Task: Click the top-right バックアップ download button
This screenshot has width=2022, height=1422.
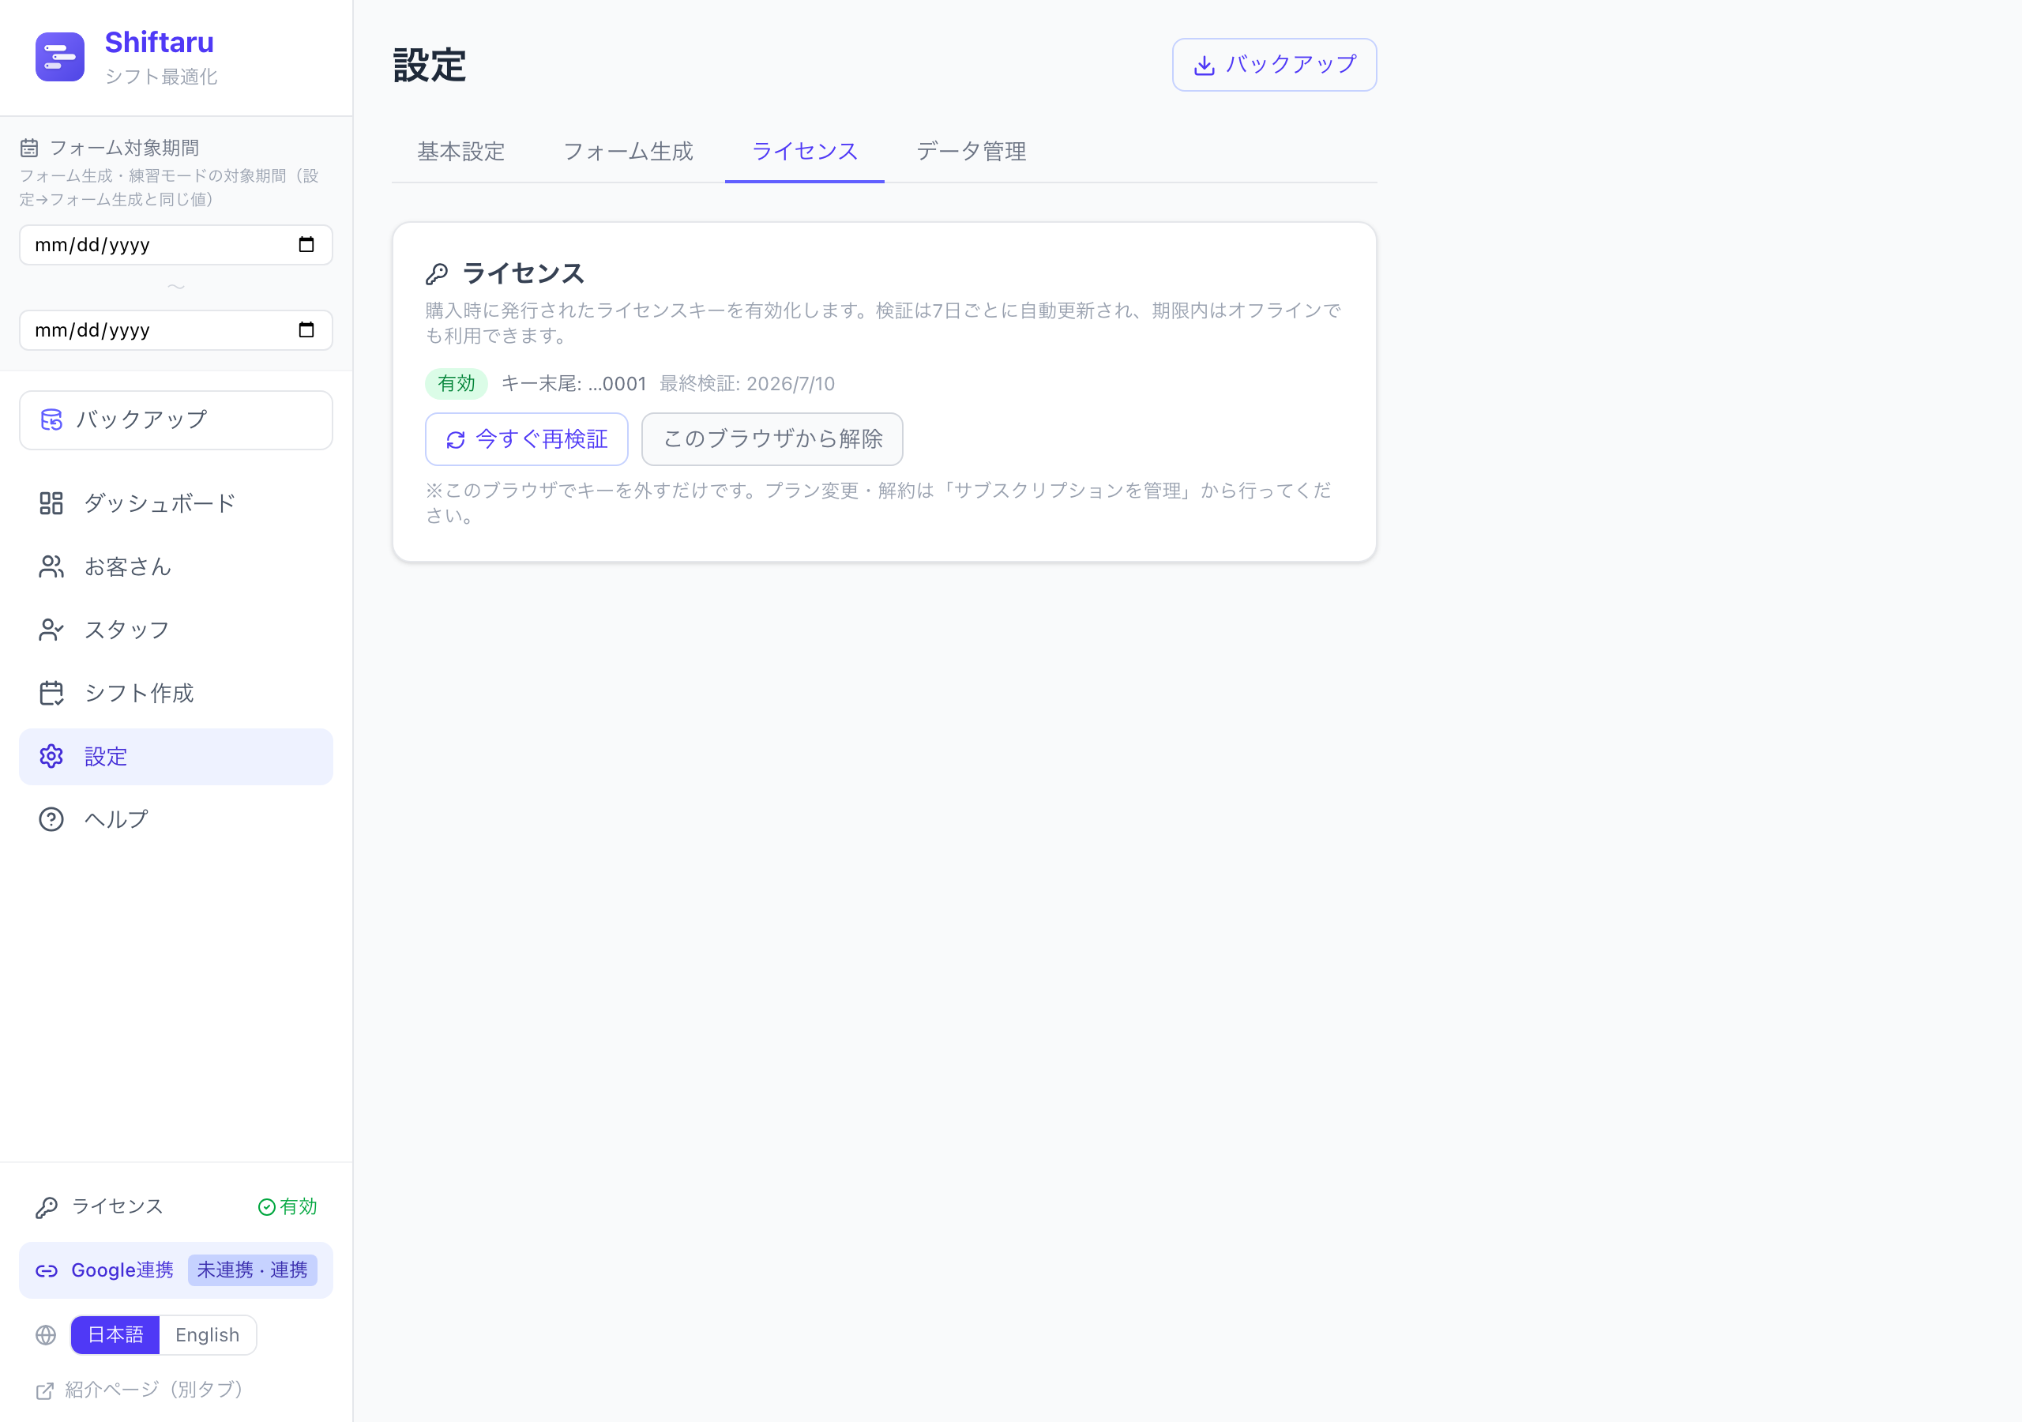Action: 1274,64
